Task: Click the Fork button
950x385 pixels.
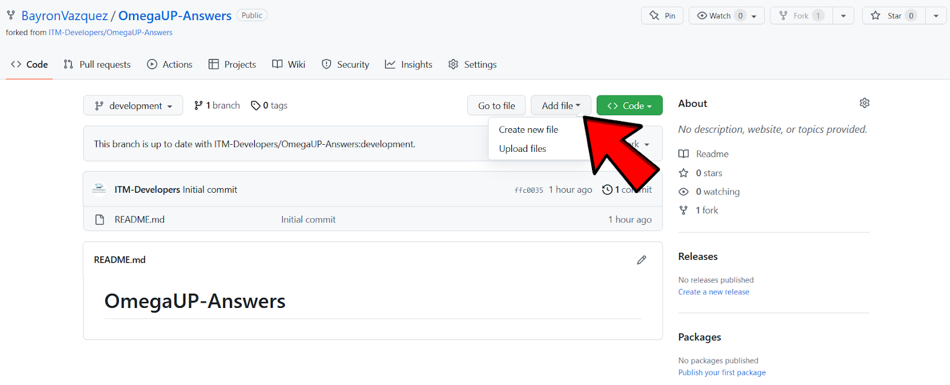Action: click(802, 15)
